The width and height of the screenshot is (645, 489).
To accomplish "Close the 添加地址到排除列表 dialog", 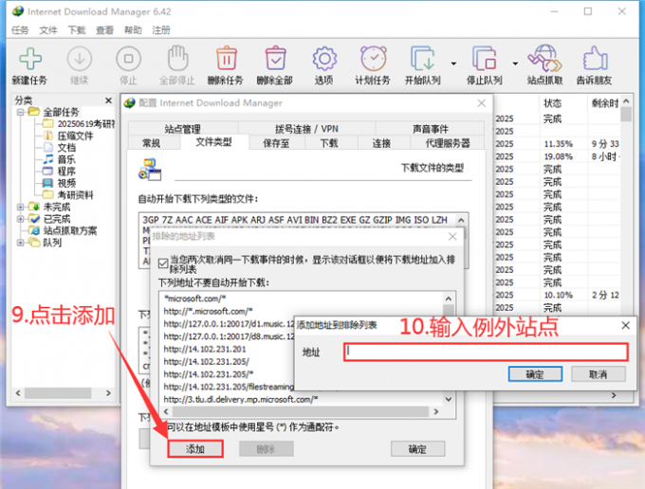I will coord(626,325).
